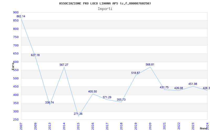This screenshot has height=131, width=210.
Task: Click the Importi subtitle
Action: pos(105,9)
